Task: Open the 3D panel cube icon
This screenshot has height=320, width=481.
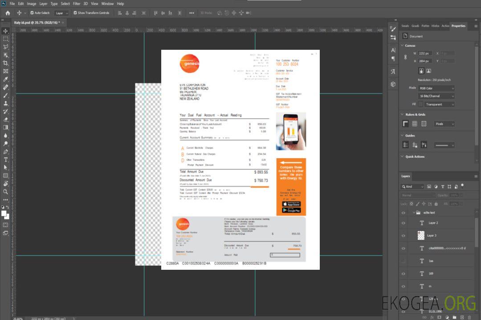Action: coord(393,84)
